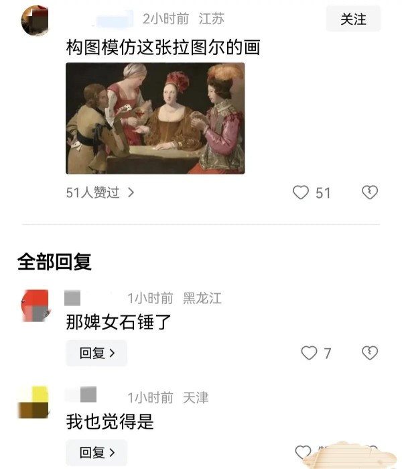
Task: Tap the 51 like count number
Action: [x=323, y=193]
